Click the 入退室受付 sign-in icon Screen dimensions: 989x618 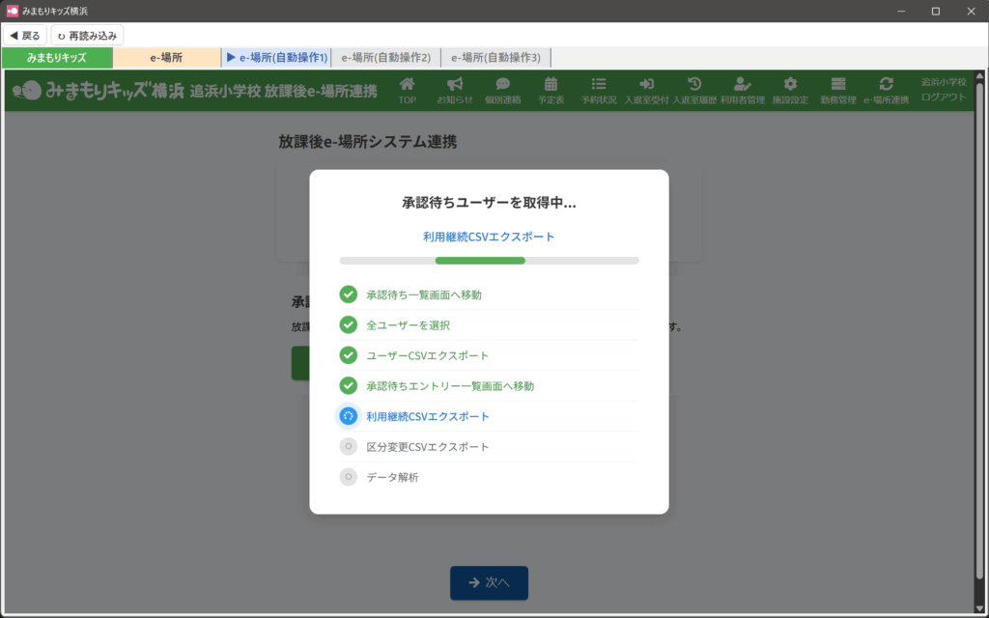tap(646, 85)
